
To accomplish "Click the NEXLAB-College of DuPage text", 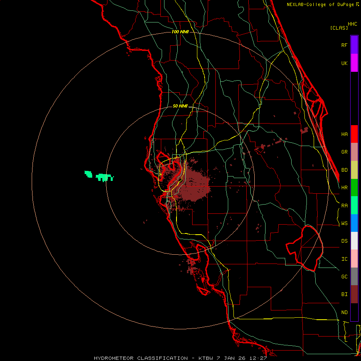I will click(320, 4).
